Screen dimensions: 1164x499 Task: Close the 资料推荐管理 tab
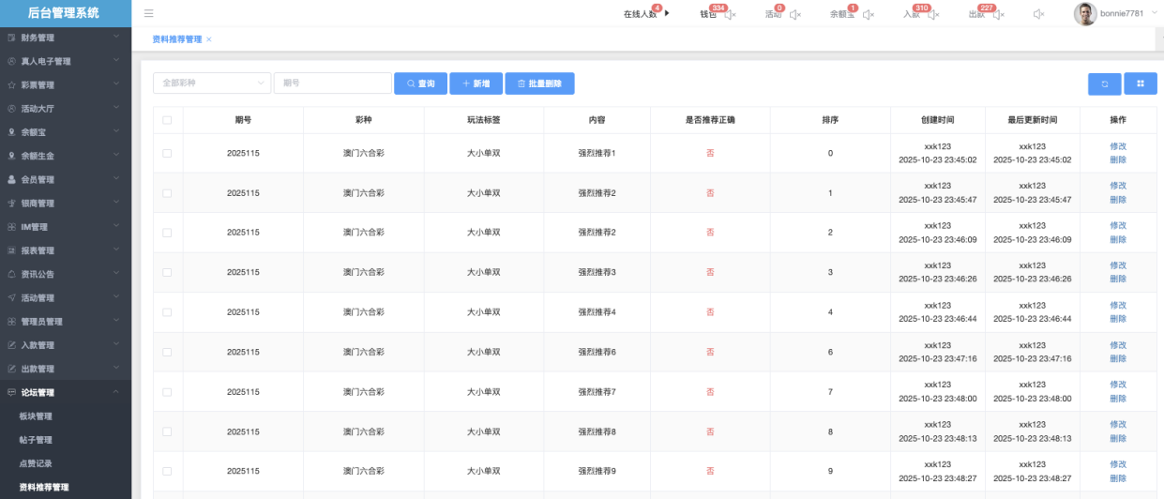pyautogui.click(x=209, y=39)
